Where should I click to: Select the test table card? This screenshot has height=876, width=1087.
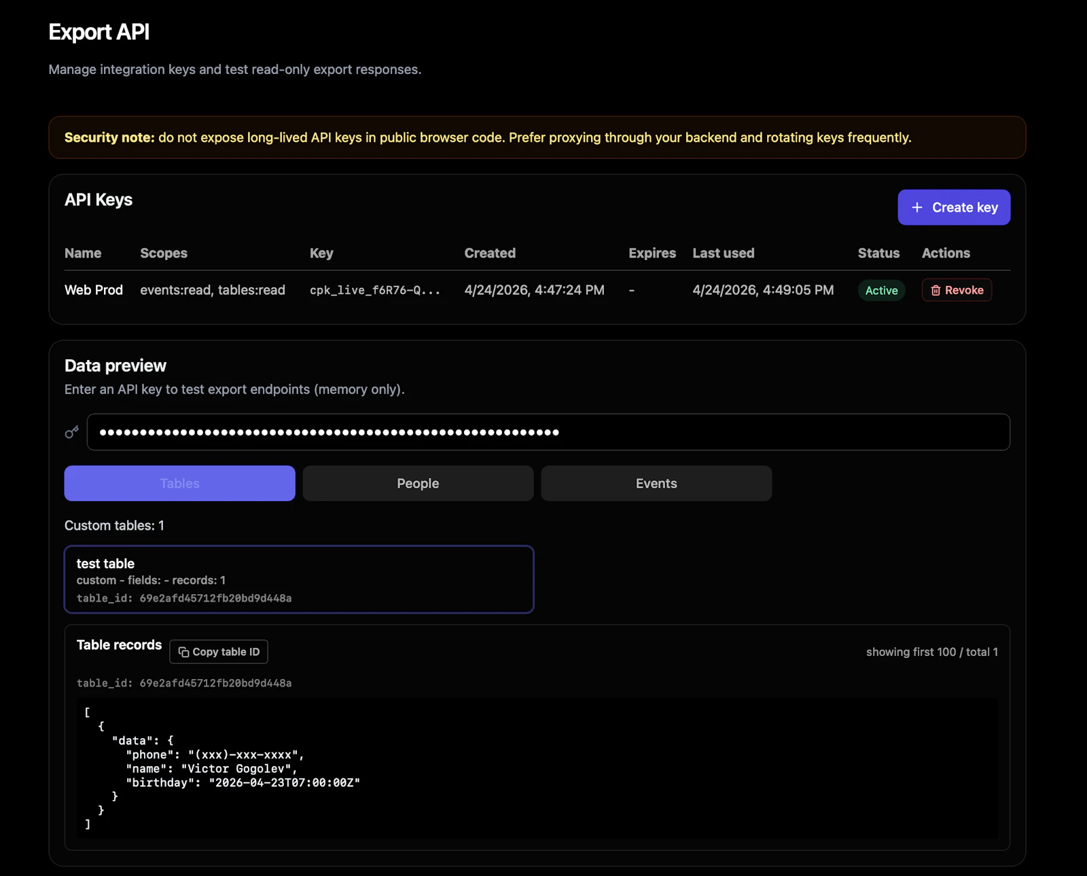pyautogui.click(x=299, y=579)
